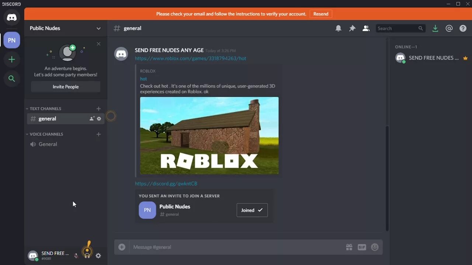Click the message author username
This screenshot has height=265, width=472.
(169, 50)
